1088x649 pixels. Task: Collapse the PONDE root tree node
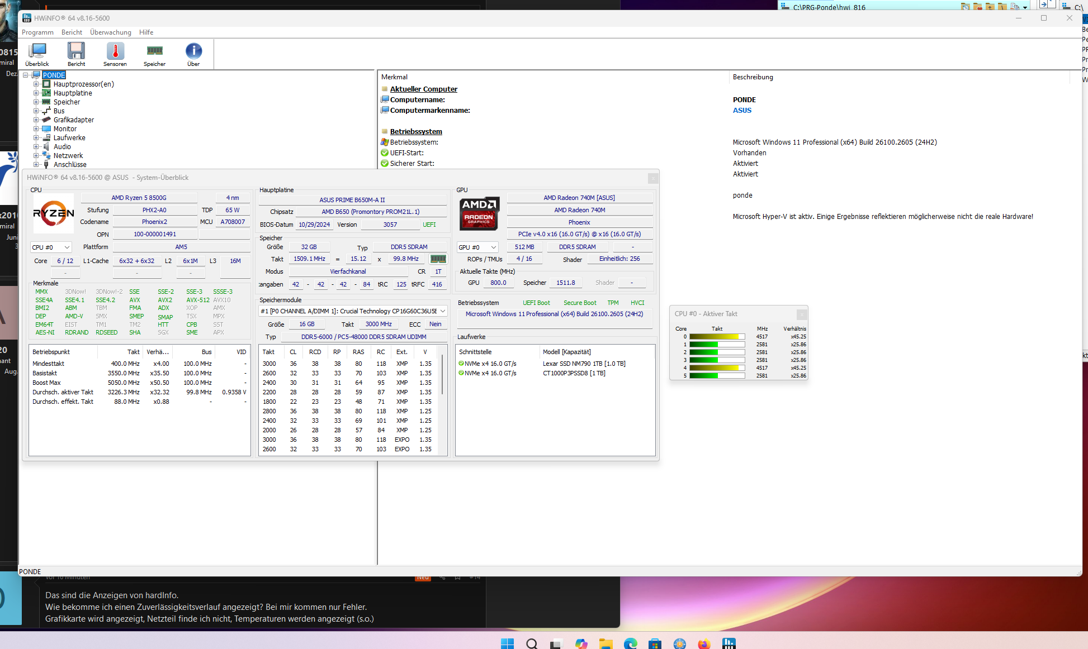26,75
